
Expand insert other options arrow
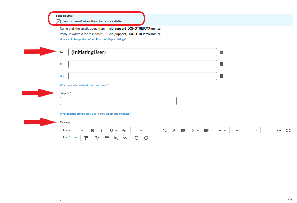tap(225, 130)
